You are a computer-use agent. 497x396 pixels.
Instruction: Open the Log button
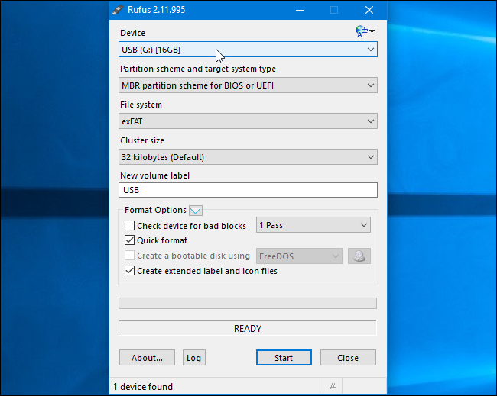[193, 358]
